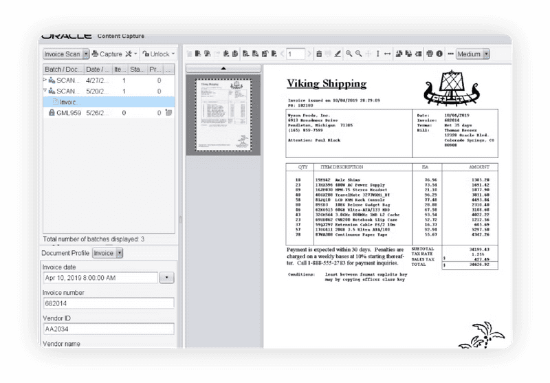The height and width of the screenshot is (383, 550).
Task: Collapse the second SCAN batch row
Action: tap(45, 91)
